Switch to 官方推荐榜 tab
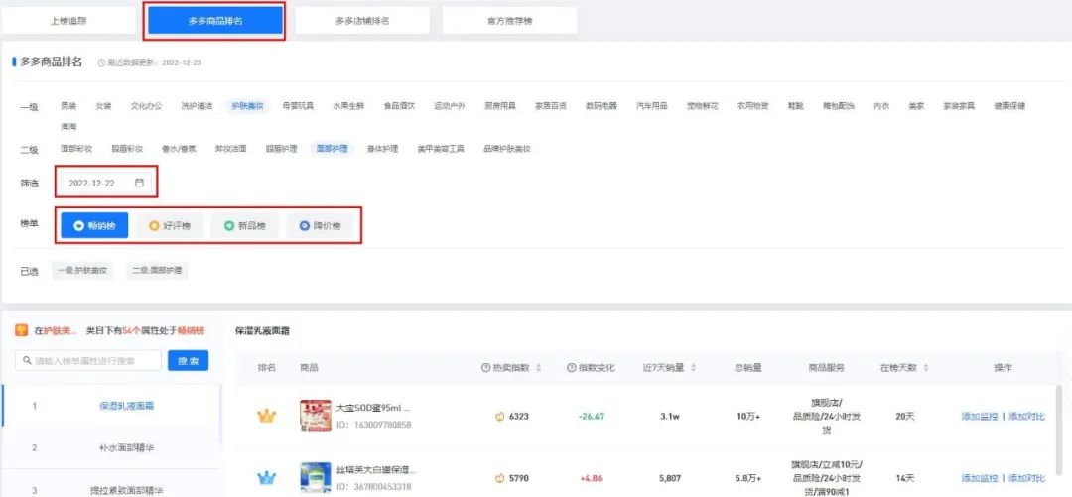 coord(509,21)
